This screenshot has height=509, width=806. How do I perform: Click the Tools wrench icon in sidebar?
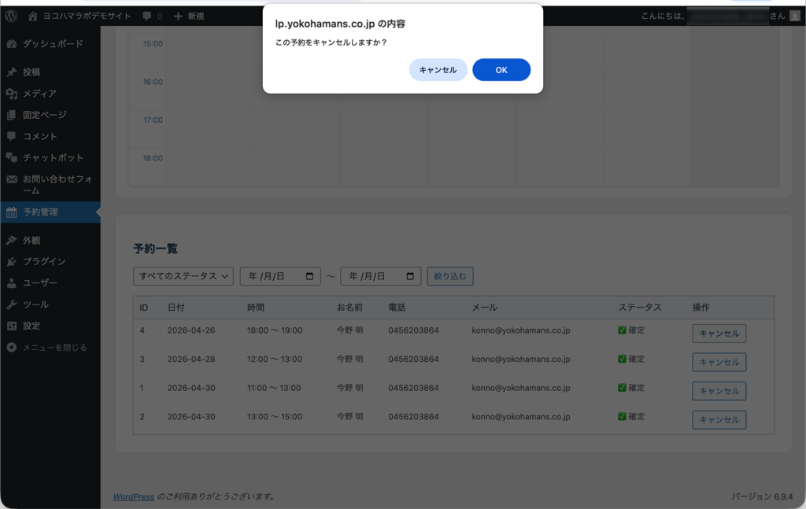click(x=12, y=304)
